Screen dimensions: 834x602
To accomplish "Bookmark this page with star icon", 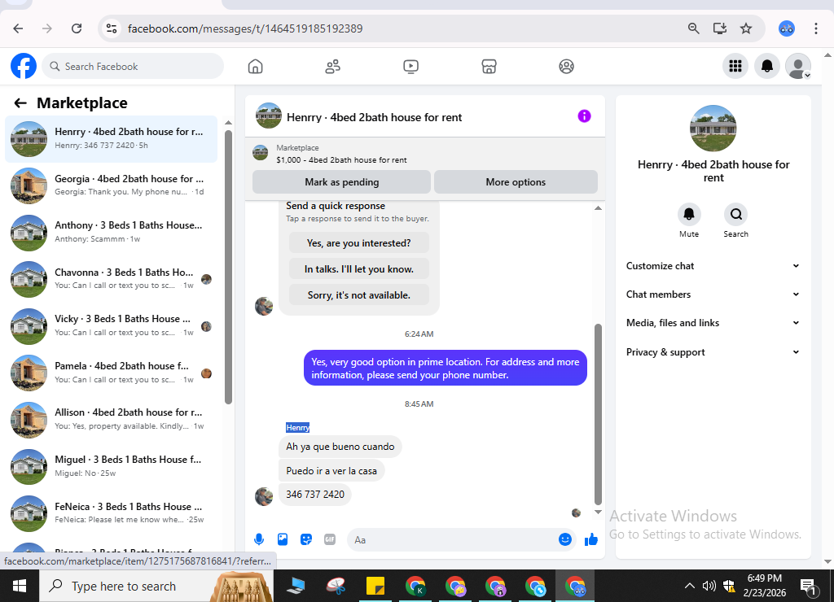I will [746, 28].
